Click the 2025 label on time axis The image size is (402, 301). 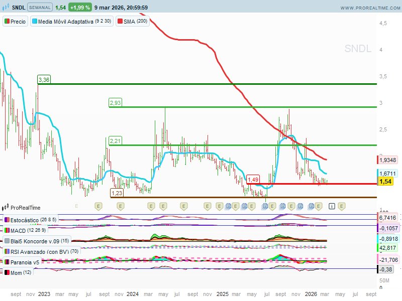pyautogui.click(x=222, y=294)
